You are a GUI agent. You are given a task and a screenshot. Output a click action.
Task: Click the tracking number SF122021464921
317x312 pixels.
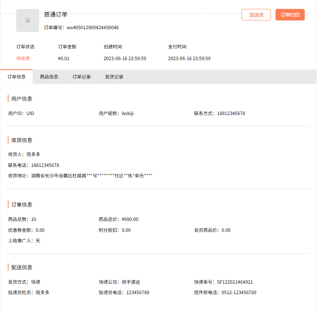(235, 282)
